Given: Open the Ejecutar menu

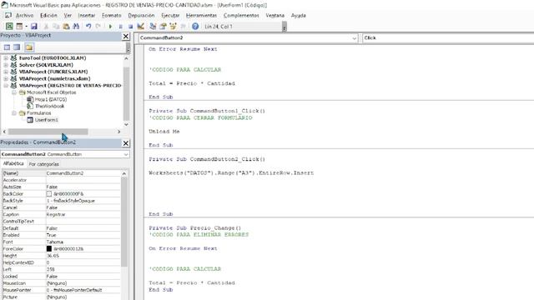Looking at the screenshot, I should tap(170, 15).
